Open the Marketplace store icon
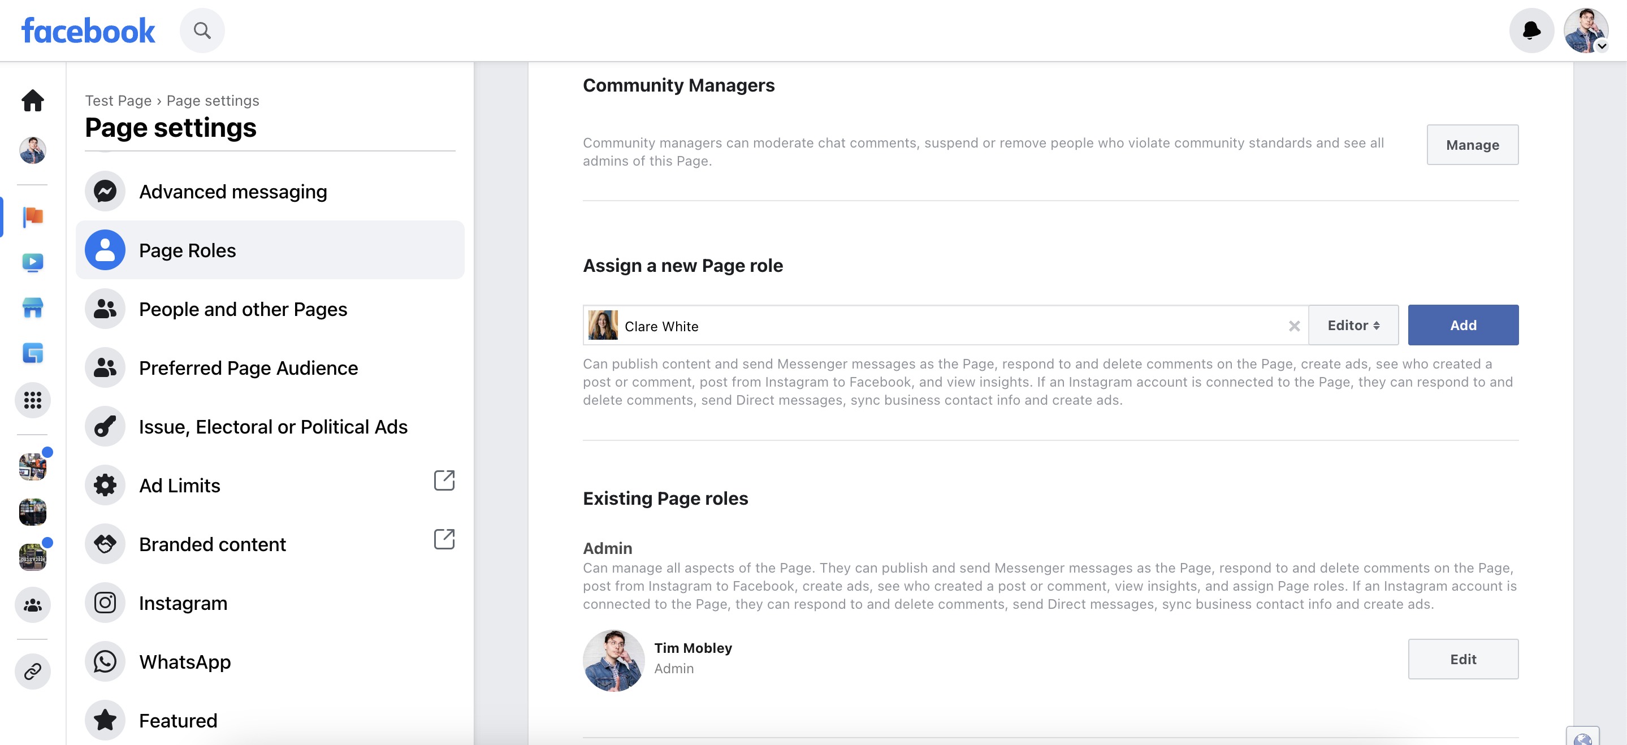Viewport: 1627px width, 745px height. (x=33, y=307)
